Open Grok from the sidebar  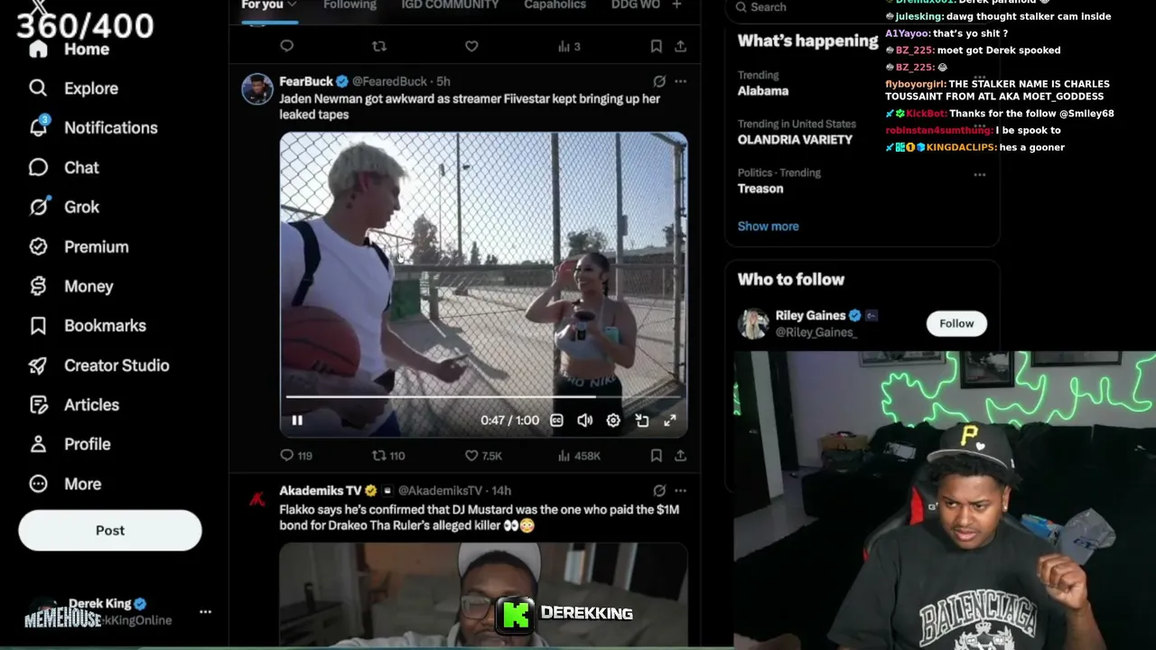63,208
